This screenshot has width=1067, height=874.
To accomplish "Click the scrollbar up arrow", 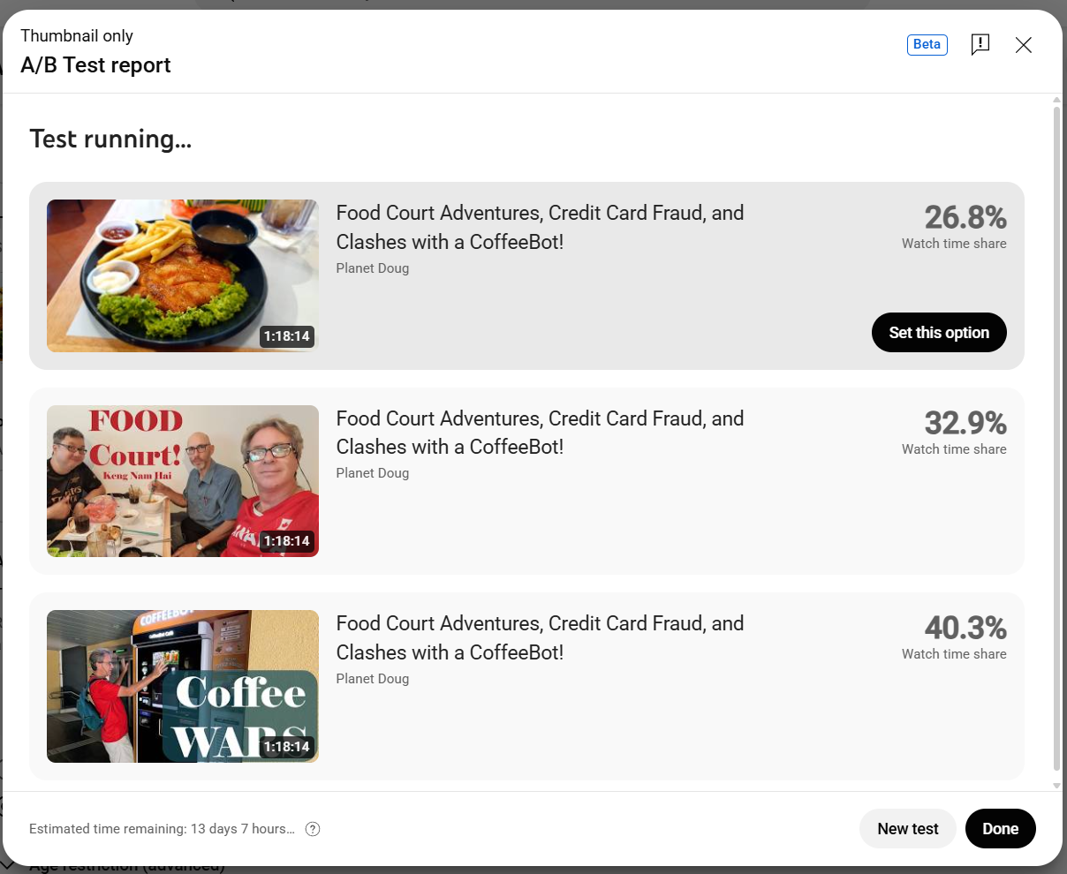I will pos(1056,101).
